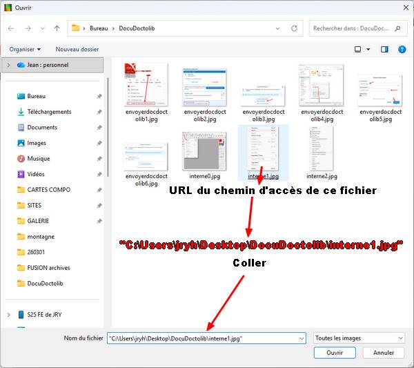The image size is (414, 368).
Task: Open the 'Toutes les images' file type dropdown
Action: point(359,338)
